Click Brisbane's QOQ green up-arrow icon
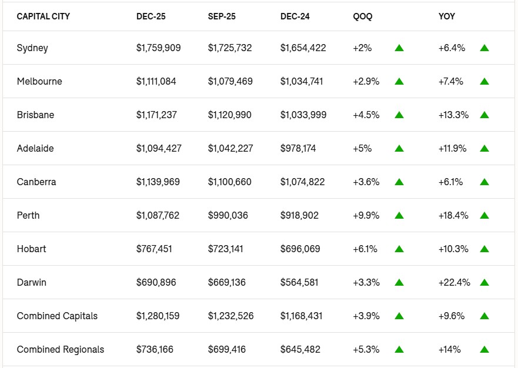This screenshot has height=368, width=518. click(x=399, y=115)
